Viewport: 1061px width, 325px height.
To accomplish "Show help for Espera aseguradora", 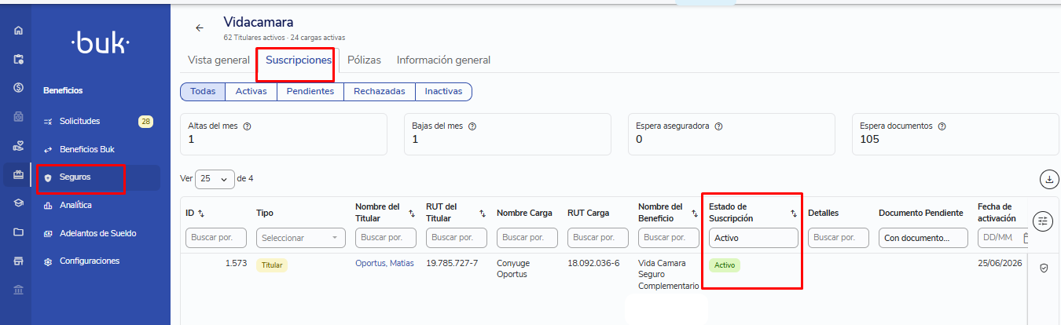I will (718, 126).
